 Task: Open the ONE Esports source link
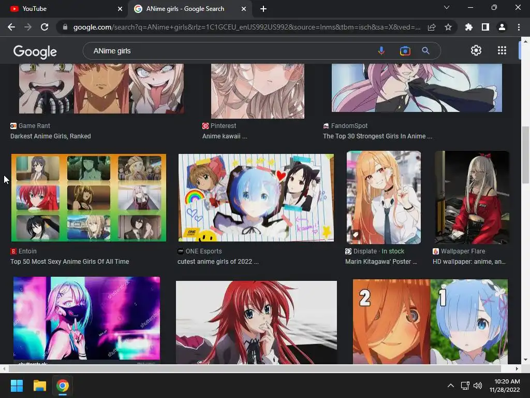click(x=199, y=251)
